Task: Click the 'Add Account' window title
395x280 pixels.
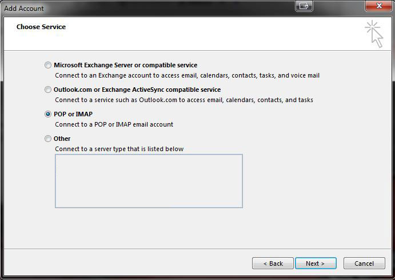Action: pos(24,9)
